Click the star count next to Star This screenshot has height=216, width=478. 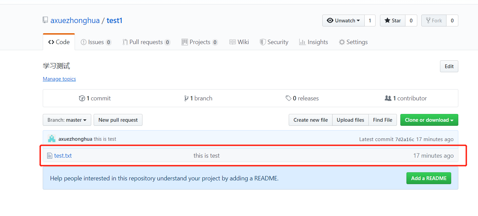tap(411, 21)
